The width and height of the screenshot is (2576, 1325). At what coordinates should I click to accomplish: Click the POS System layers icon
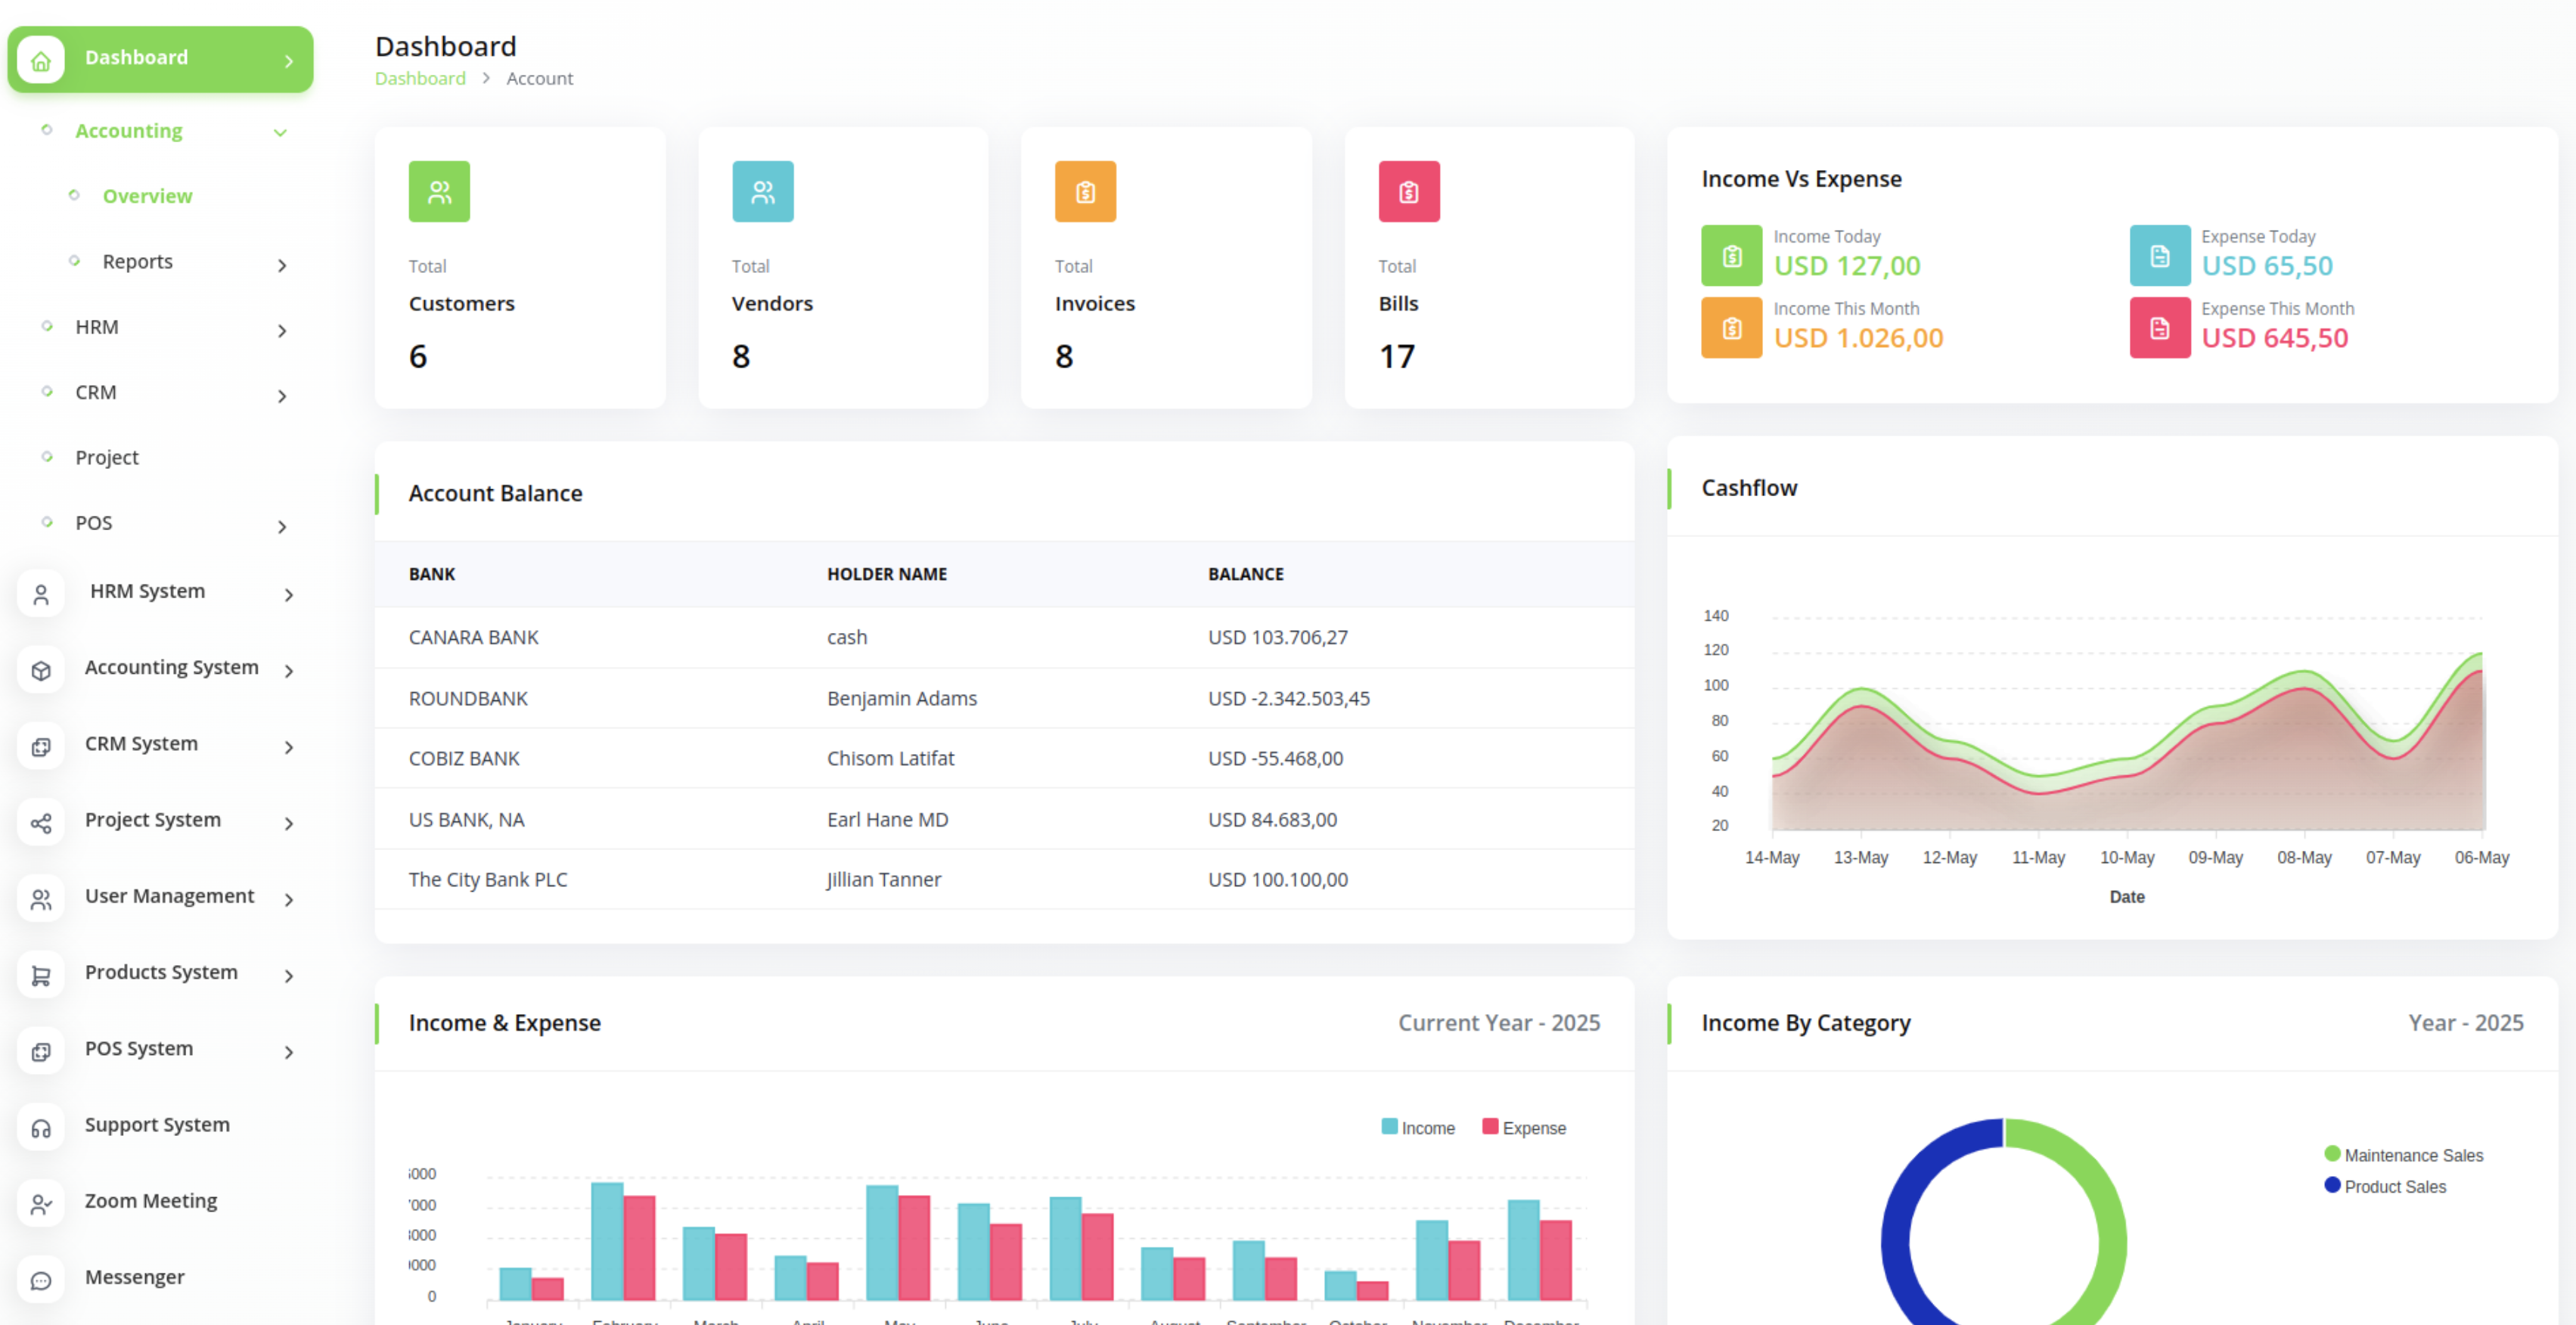41,1052
